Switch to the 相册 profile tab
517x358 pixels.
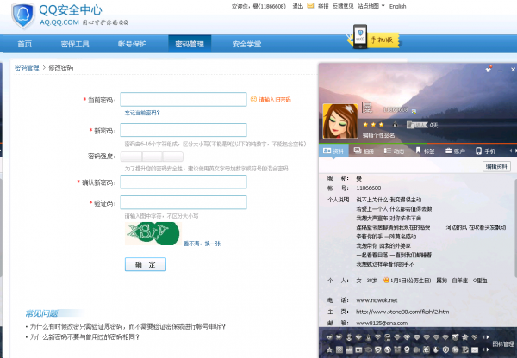(x=364, y=151)
